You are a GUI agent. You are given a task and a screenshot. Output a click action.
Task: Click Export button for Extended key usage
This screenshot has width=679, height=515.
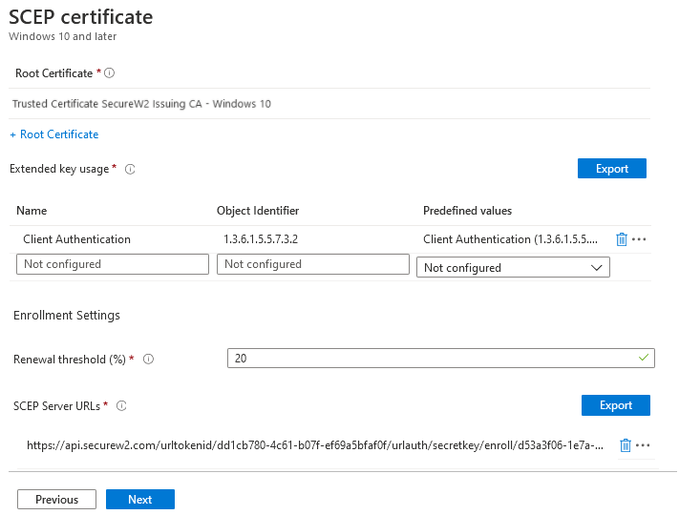(611, 169)
